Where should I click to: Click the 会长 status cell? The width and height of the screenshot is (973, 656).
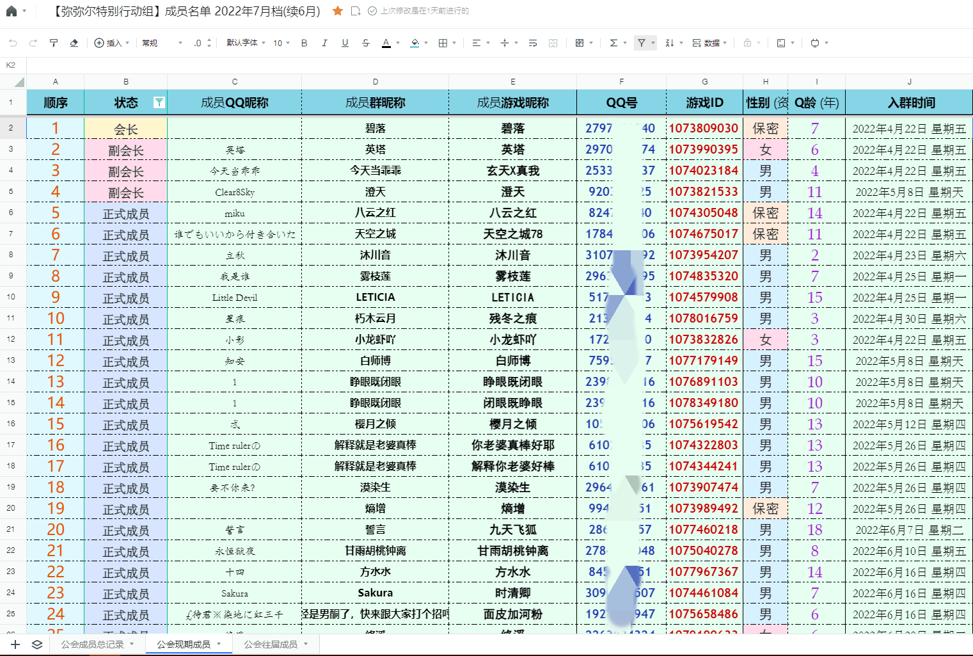125,129
